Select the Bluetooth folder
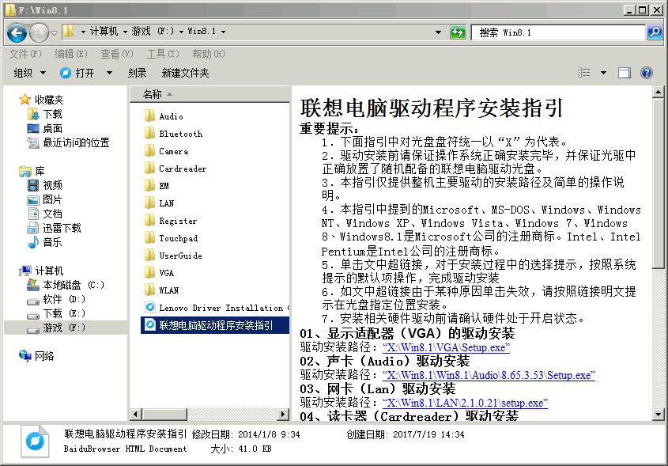668x466 pixels. pyautogui.click(x=173, y=134)
